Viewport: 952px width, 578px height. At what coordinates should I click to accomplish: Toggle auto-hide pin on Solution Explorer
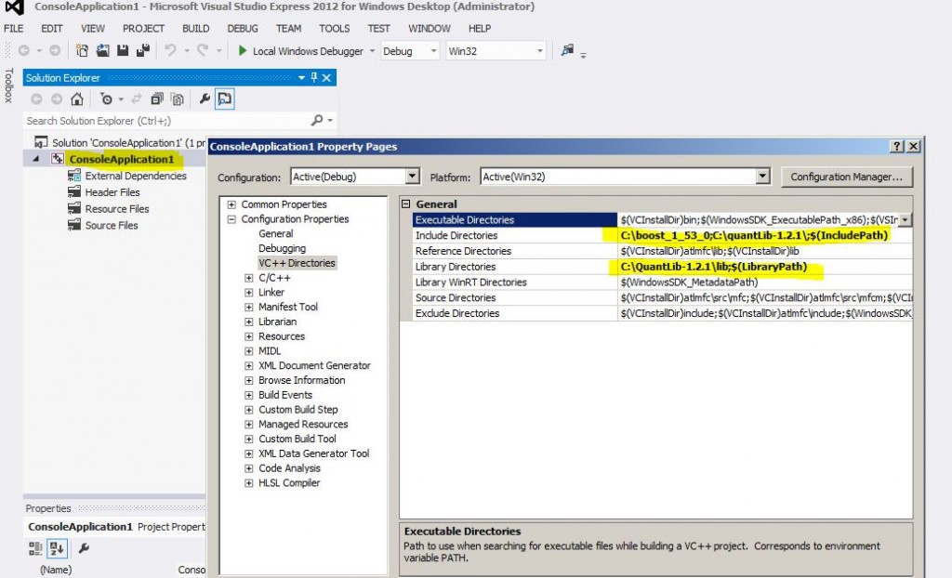[313, 78]
